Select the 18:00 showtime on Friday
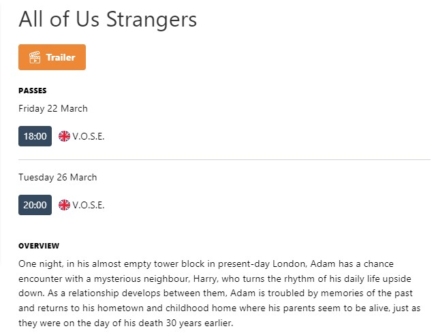Image resolution: width=436 pixels, height=335 pixels. coord(35,136)
